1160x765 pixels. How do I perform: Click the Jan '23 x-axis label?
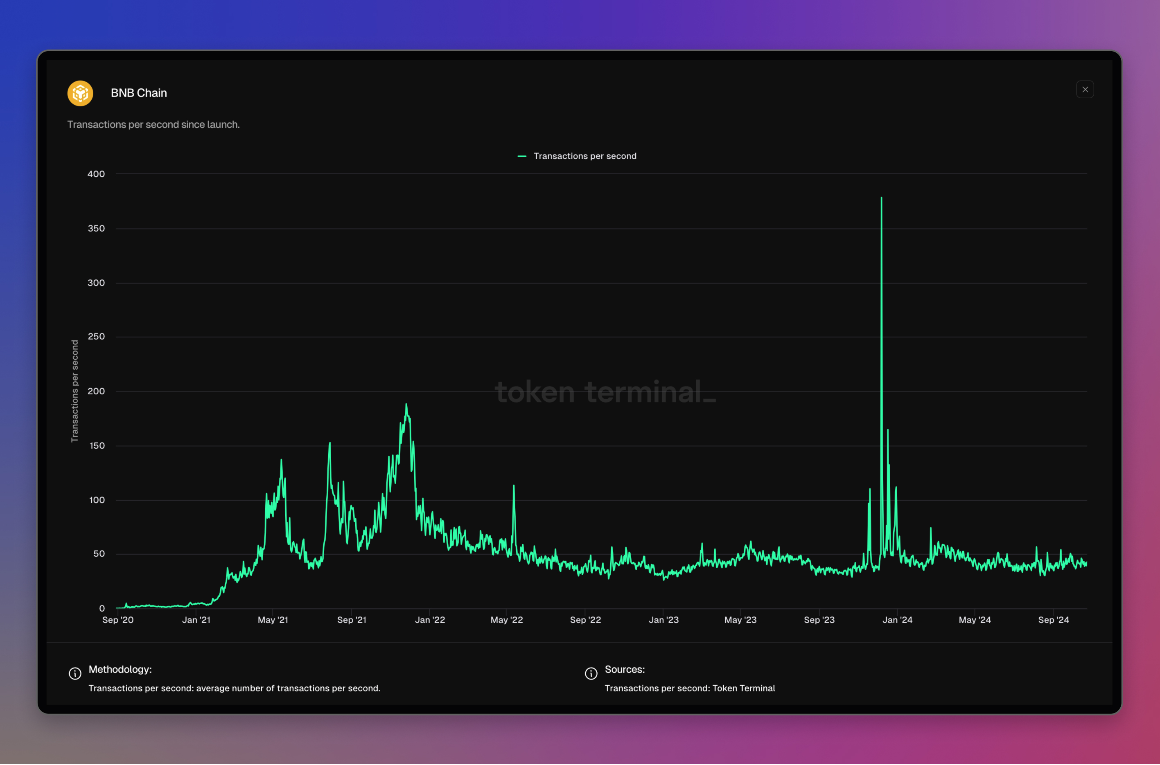(x=664, y=620)
